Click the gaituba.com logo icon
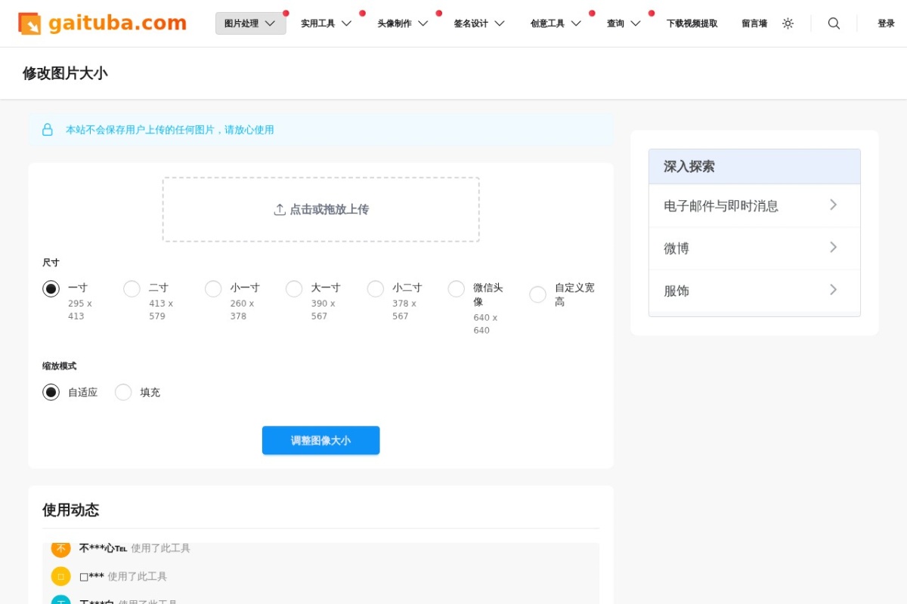Viewport: 907px width, 604px height. tap(29, 23)
